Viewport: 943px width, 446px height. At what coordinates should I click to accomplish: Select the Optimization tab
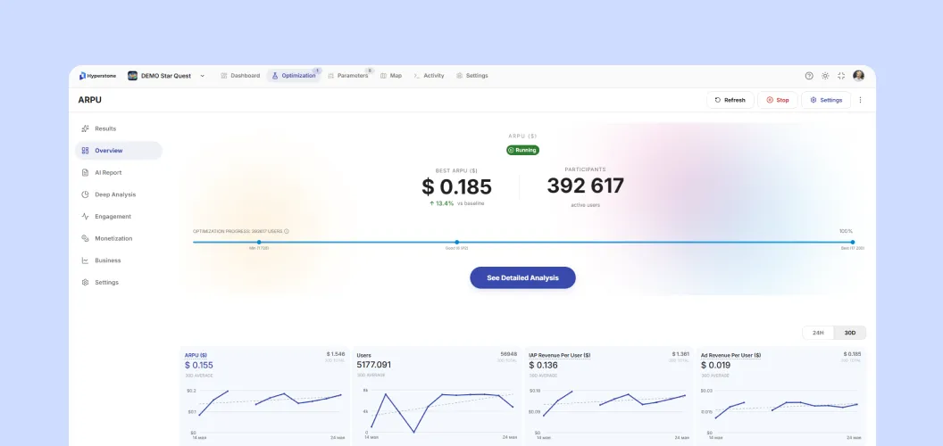tap(294, 76)
